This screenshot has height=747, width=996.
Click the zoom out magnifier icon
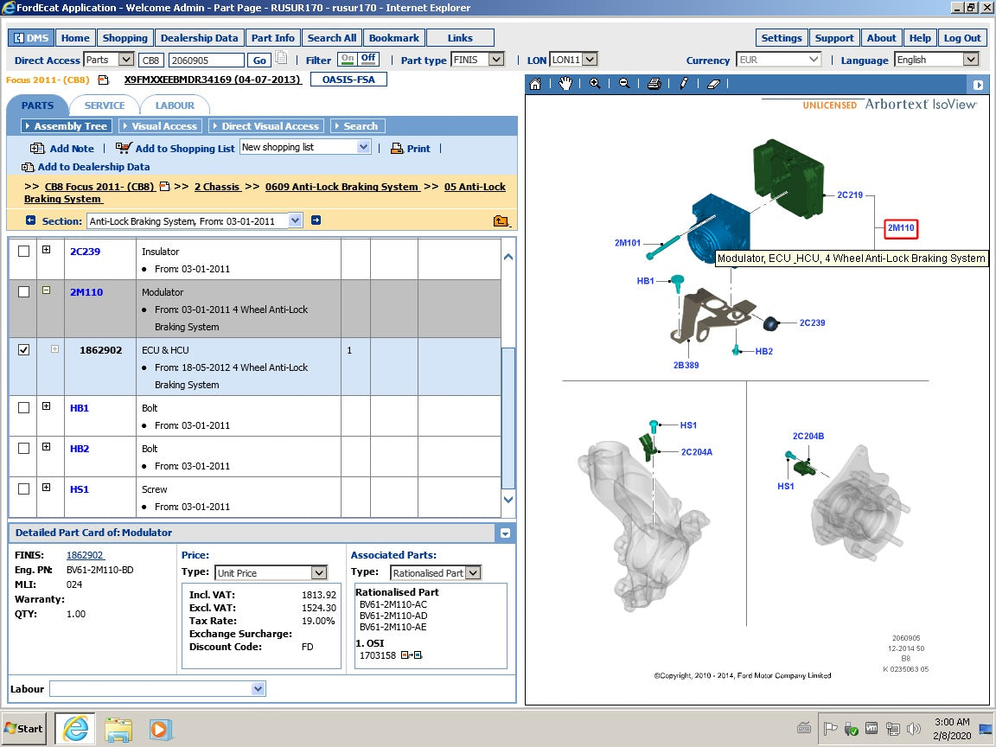[624, 84]
